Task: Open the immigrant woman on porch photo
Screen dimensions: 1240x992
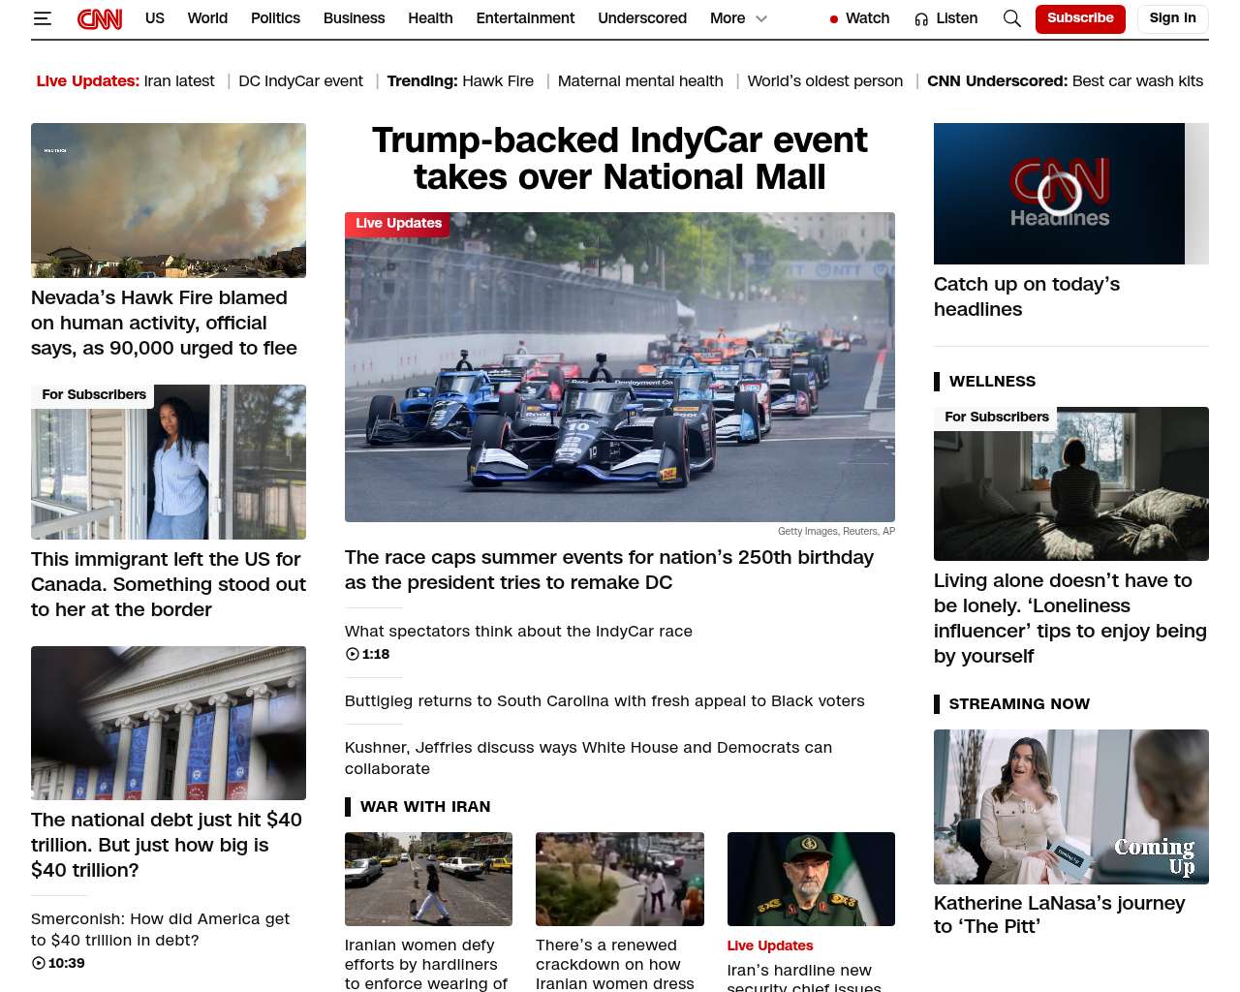Action: coord(169,462)
